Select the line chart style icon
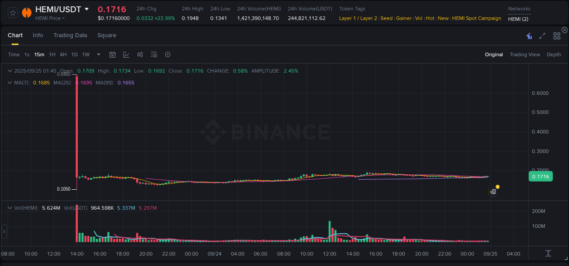The height and width of the screenshot is (266, 569). [125, 54]
